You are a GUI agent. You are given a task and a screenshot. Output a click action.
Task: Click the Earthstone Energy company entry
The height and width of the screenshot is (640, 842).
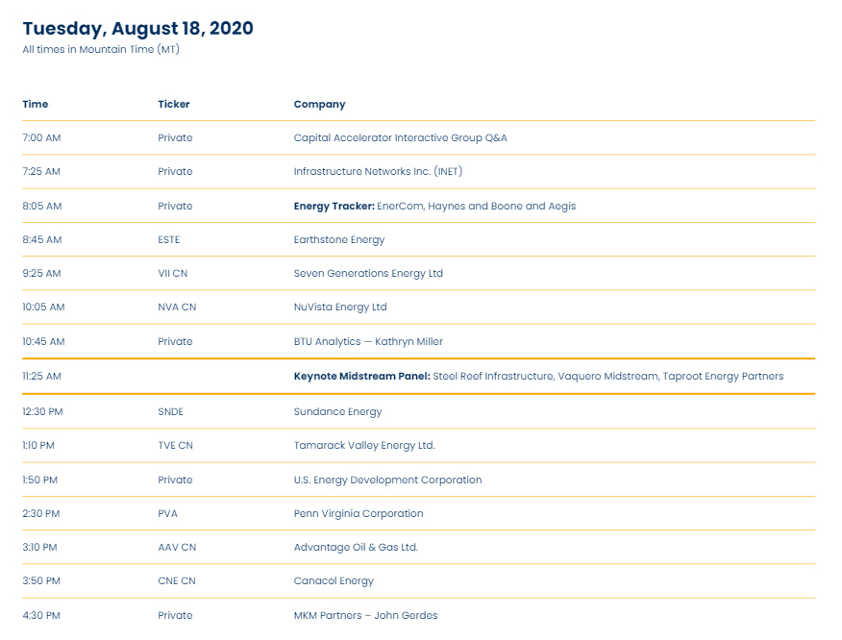click(338, 239)
